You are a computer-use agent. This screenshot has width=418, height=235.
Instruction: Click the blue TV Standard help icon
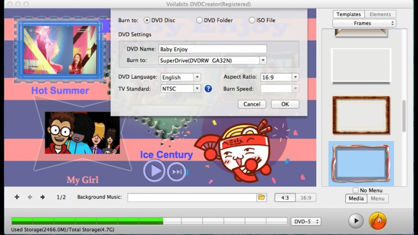click(208, 89)
